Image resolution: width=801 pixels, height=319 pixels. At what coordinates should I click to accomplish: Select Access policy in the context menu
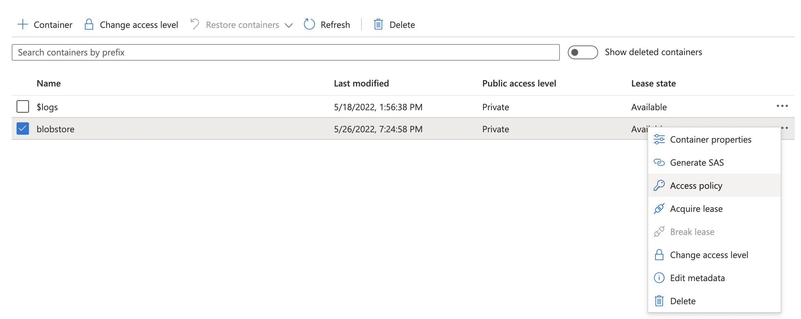[714, 186]
